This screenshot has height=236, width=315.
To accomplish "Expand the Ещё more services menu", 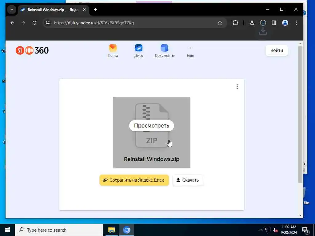I will coord(190,52).
